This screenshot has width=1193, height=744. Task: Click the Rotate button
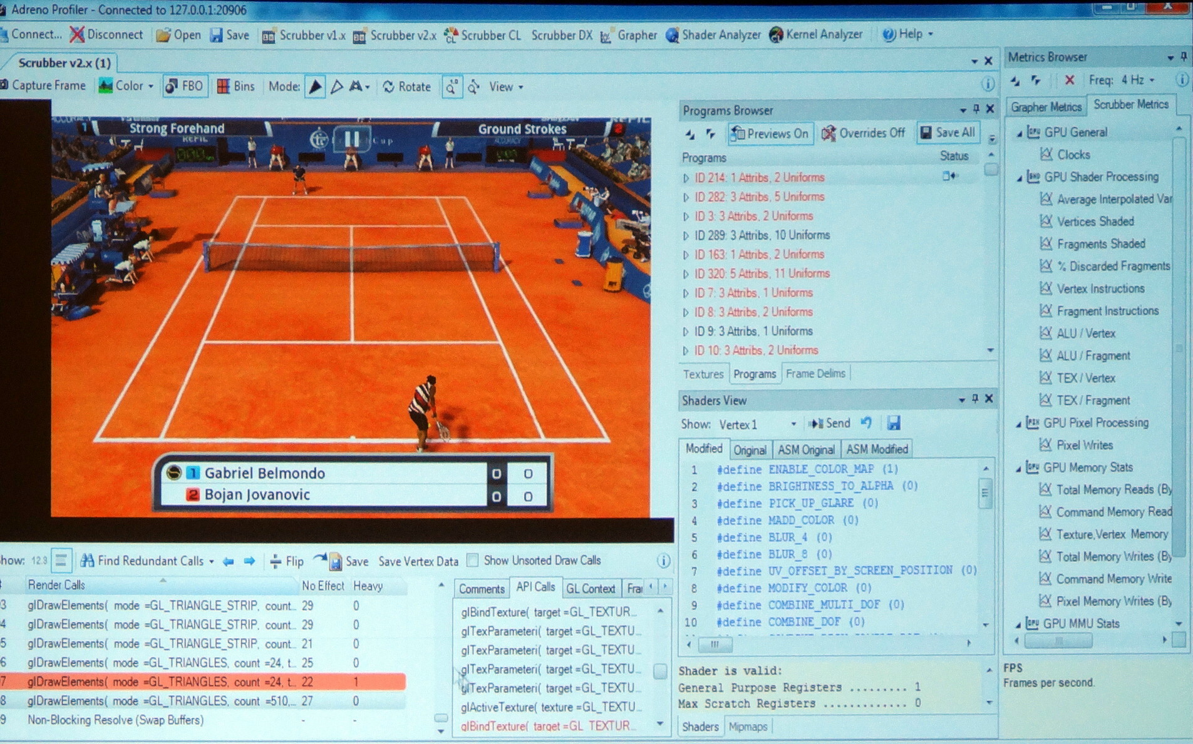pos(407,87)
